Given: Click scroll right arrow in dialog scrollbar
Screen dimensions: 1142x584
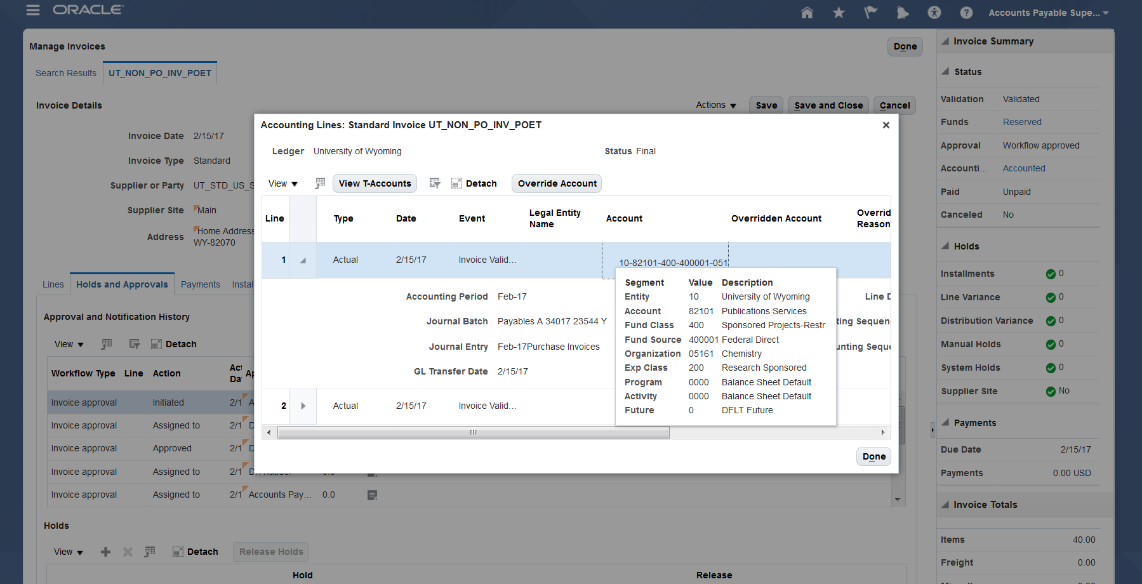Looking at the screenshot, I should click(x=882, y=432).
